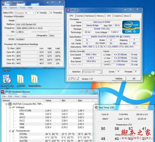This screenshot has height=142, width=155.
Task: Switch to the Caches tab in CPU-Z
Action: [80, 16]
